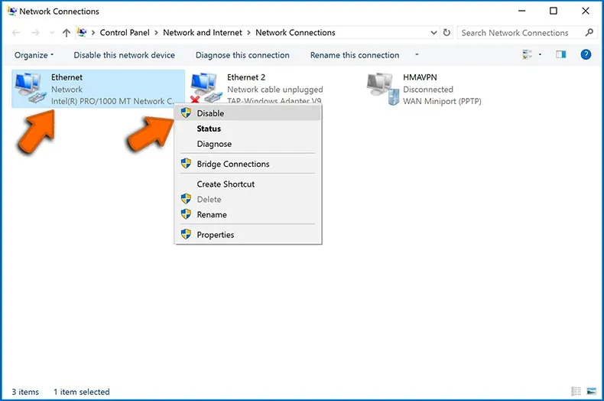Select Bridge Connections in context menu

[232, 164]
